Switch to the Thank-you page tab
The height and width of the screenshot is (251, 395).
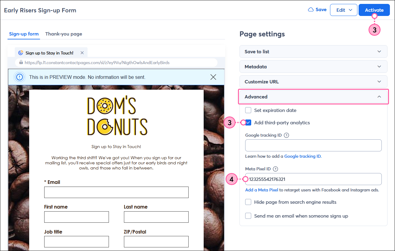[64, 34]
